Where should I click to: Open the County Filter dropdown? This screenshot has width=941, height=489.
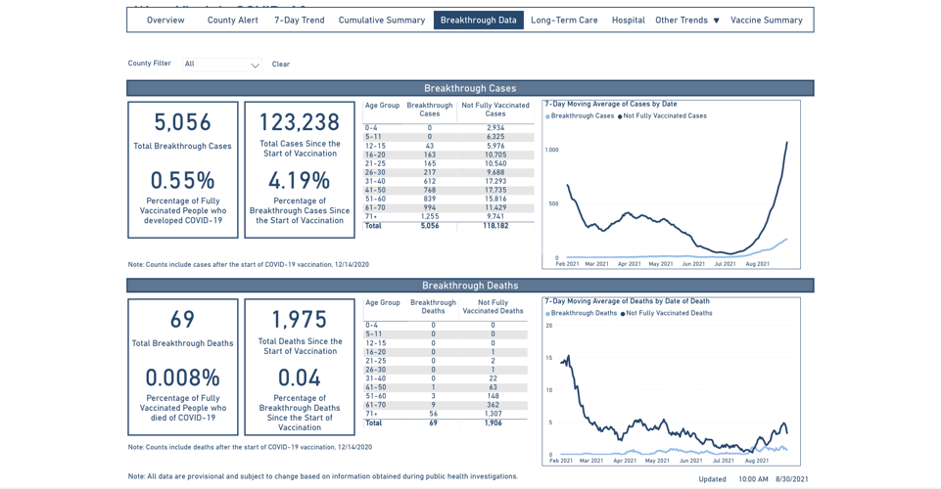[221, 65]
